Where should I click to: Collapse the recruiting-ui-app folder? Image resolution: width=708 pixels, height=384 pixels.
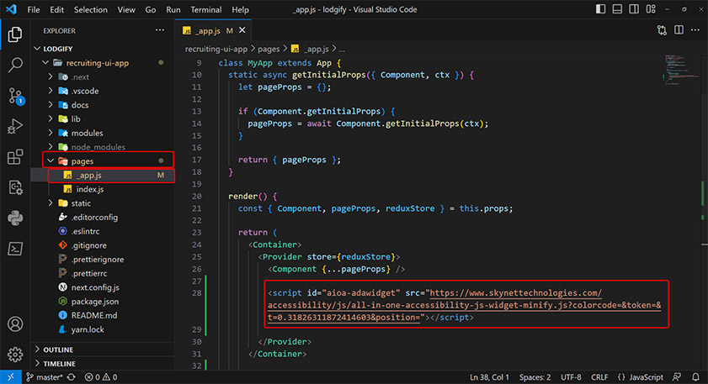[x=45, y=63]
